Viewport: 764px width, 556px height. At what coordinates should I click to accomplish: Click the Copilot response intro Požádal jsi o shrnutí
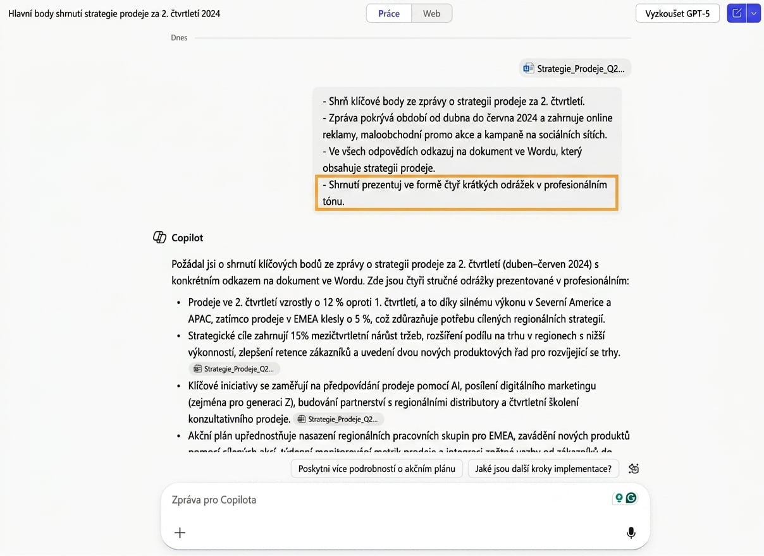click(400, 272)
